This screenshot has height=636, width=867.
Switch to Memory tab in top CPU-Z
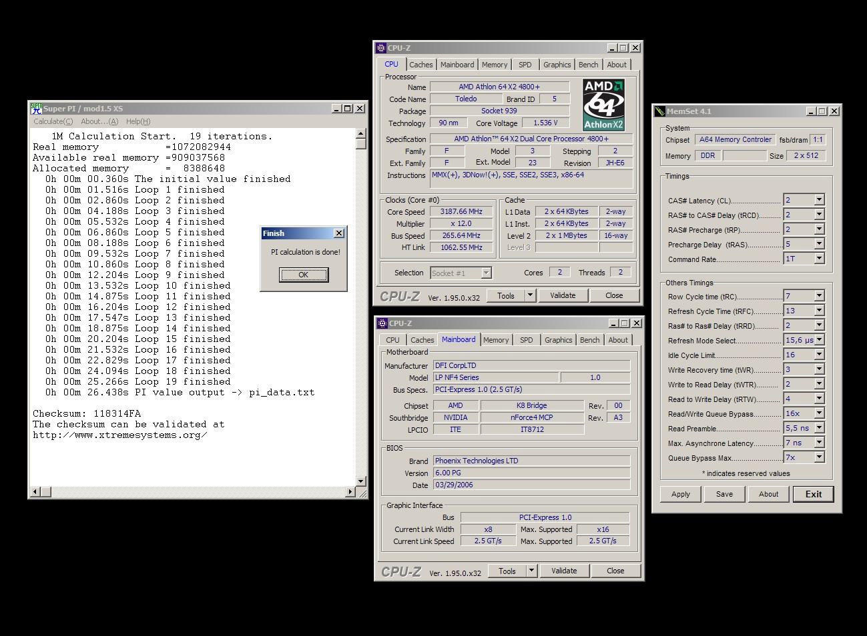pyautogui.click(x=495, y=65)
